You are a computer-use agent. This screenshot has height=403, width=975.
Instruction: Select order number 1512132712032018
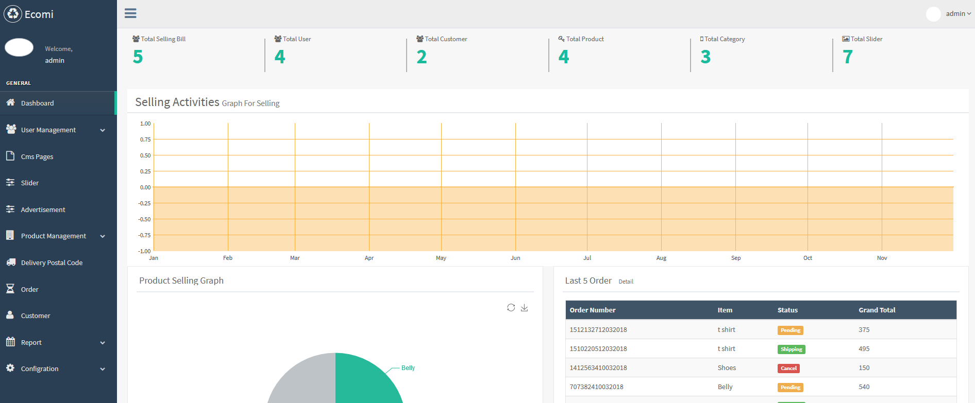[x=598, y=330]
